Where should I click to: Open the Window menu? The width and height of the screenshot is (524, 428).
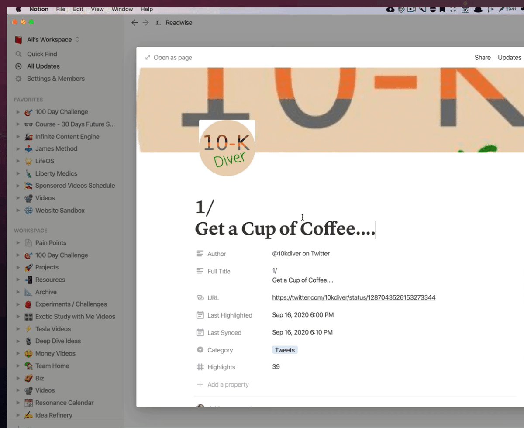122,9
